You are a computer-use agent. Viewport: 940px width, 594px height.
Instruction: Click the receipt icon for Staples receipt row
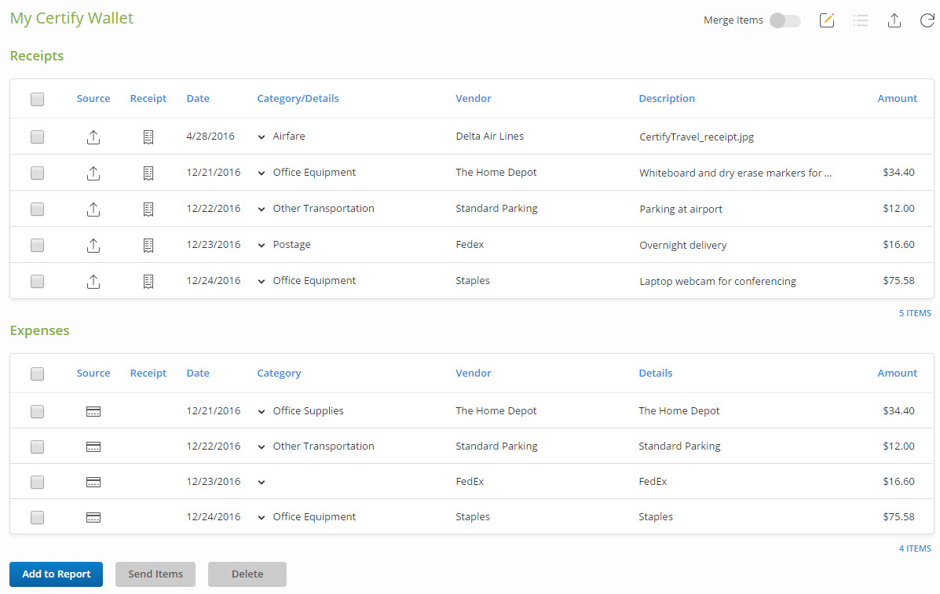(148, 281)
